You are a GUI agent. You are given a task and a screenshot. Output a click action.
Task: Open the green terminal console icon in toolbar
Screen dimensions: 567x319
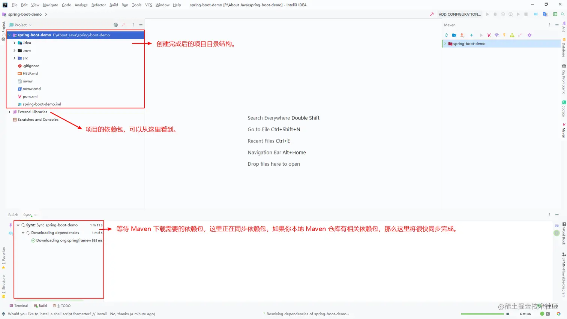(555, 14)
